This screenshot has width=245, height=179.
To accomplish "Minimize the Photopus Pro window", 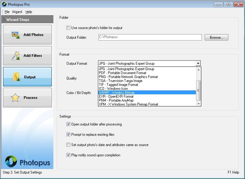I will [218, 5].
